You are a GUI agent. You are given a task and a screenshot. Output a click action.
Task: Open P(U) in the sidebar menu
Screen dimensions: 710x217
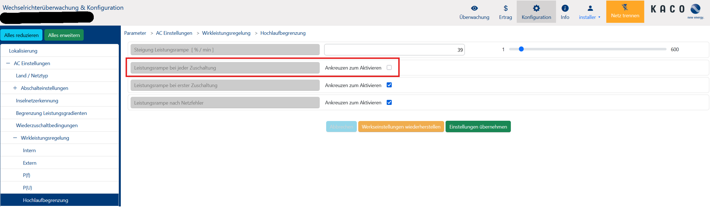click(x=27, y=188)
